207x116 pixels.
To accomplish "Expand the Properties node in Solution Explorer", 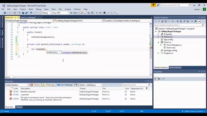I will [x=158, y=34].
